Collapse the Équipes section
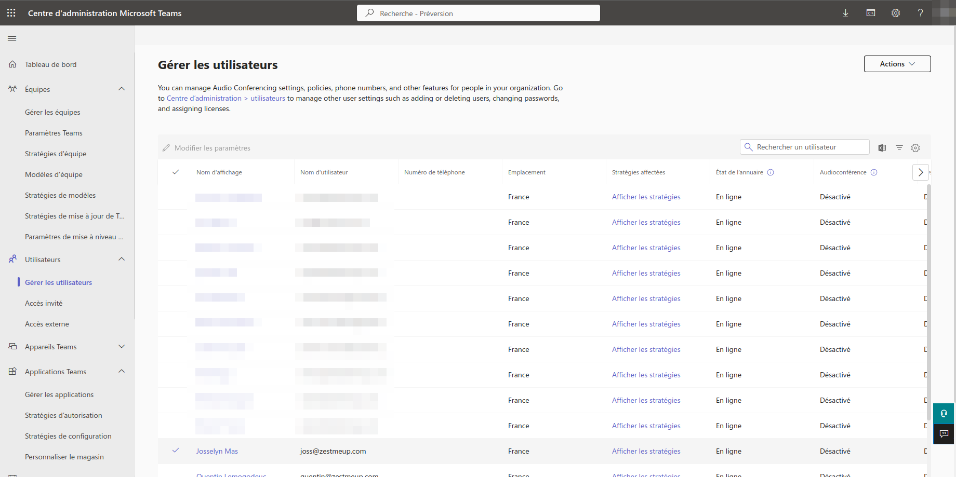 pyautogui.click(x=122, y=89)
